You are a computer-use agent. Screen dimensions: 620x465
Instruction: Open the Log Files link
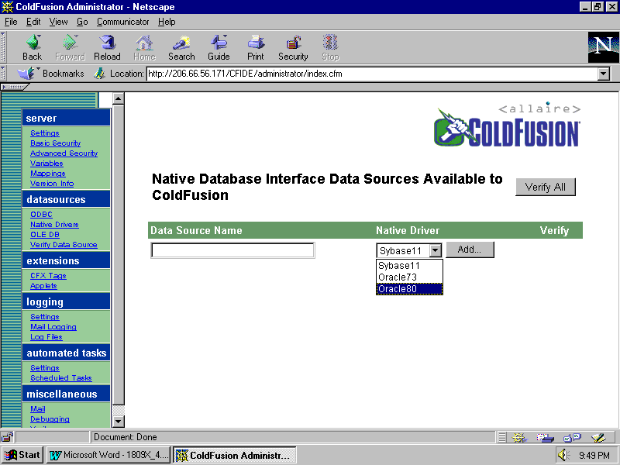pos(46,337)
